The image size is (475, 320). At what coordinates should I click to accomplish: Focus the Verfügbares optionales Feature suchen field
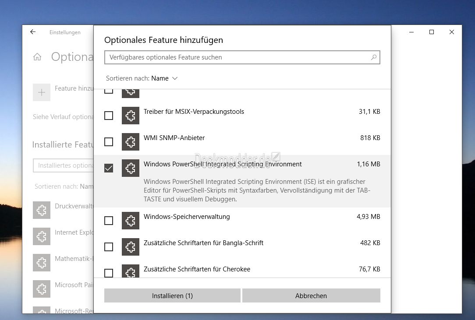pos(242,57)
